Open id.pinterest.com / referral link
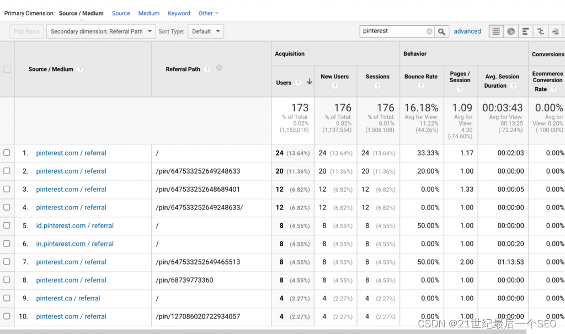This screenshot has width=565, height=334. (x=74, y=225)
